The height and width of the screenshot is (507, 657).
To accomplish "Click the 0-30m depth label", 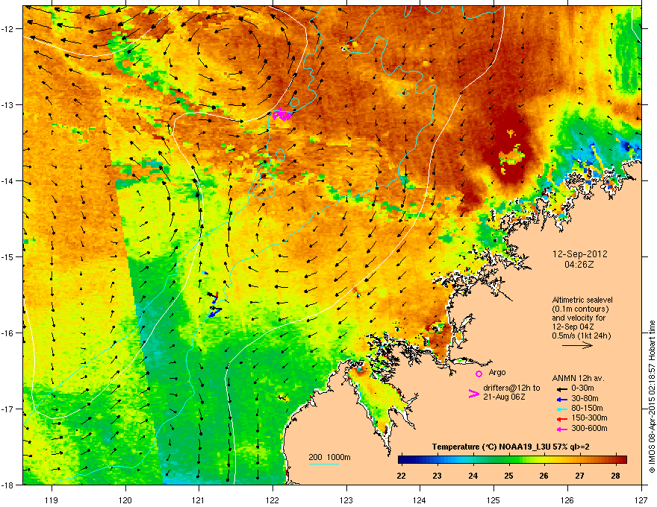I will pyautogui.click(x=583, y=388).
